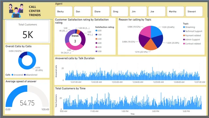Choose Jim in the Agent slicer
The width and height of the screenshot is (209, 118).
[138, 11]
